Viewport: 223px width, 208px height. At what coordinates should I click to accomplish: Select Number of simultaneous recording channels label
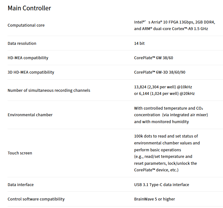tap(49, 90)
